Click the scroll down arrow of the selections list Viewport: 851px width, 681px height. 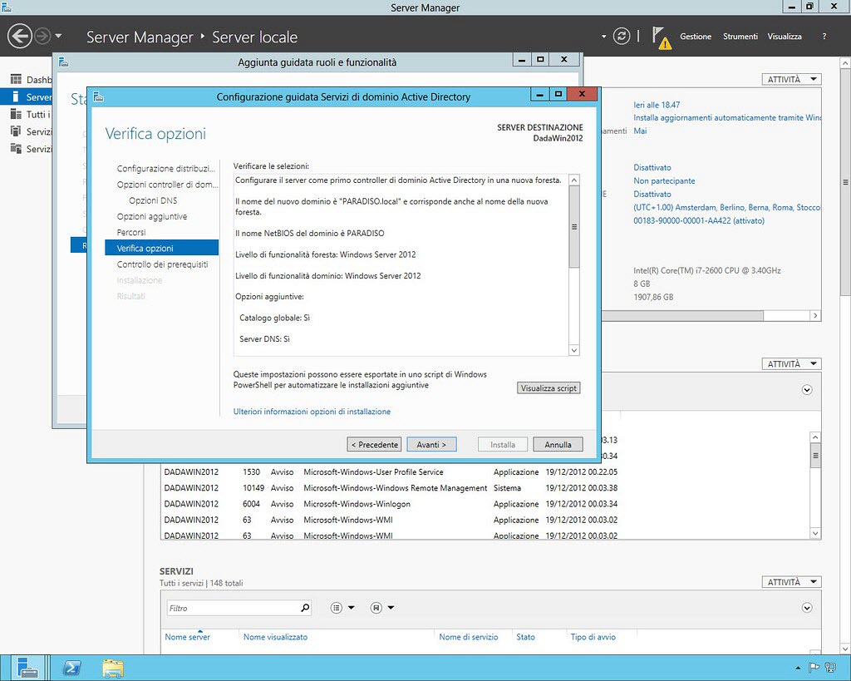point(574,350)
